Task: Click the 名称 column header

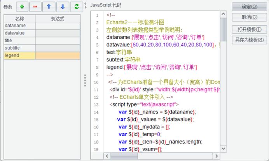Action: coord(19,19)
